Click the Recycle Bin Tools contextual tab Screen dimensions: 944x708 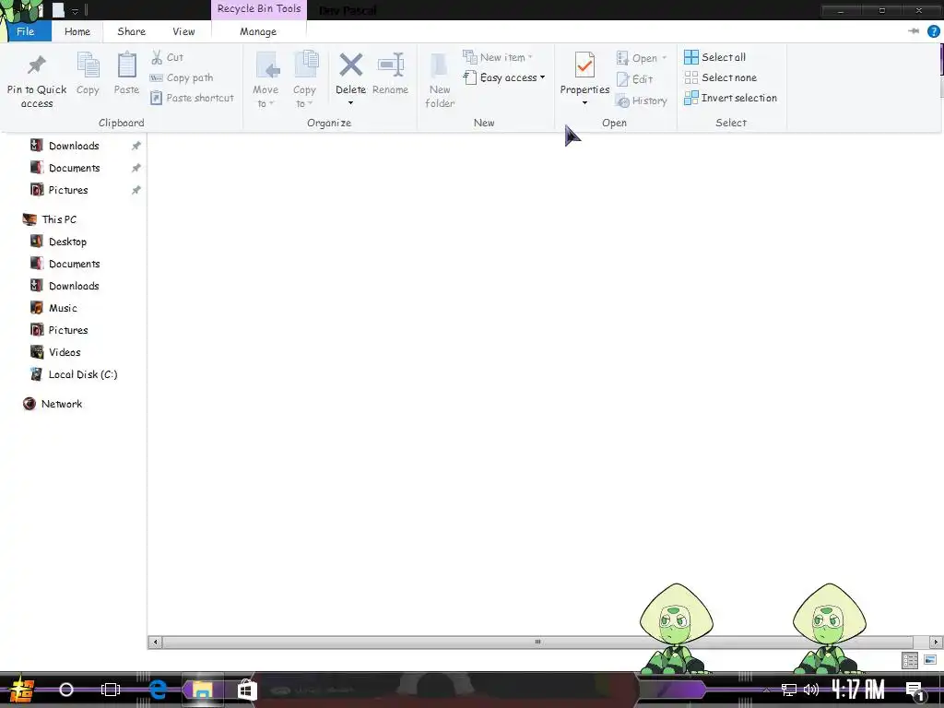(259, 9)
